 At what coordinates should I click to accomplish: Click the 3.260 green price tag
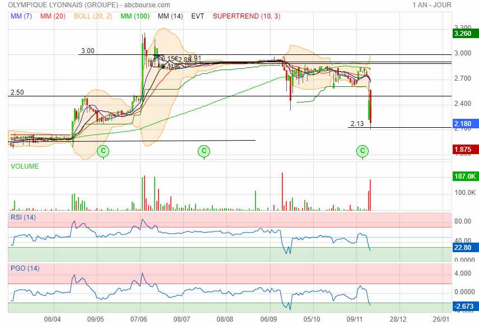pyautogui.click(x=465, y=33)
